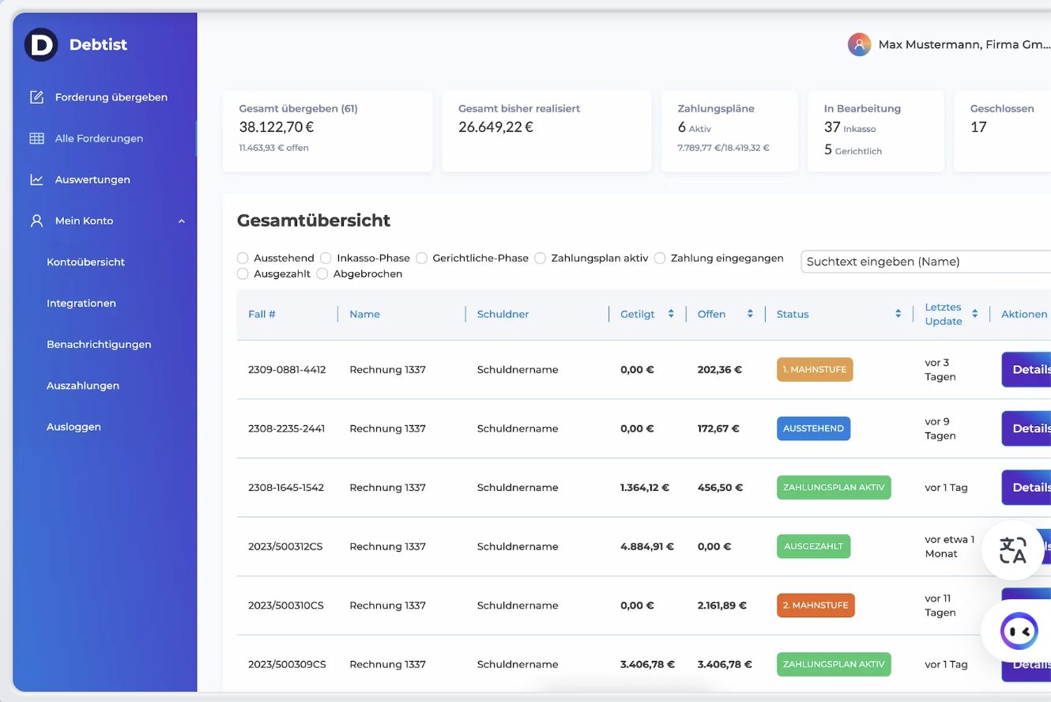Select the Ausstehend filter radio button
This screenshot has height=702, width=1051.
(243, 259)
